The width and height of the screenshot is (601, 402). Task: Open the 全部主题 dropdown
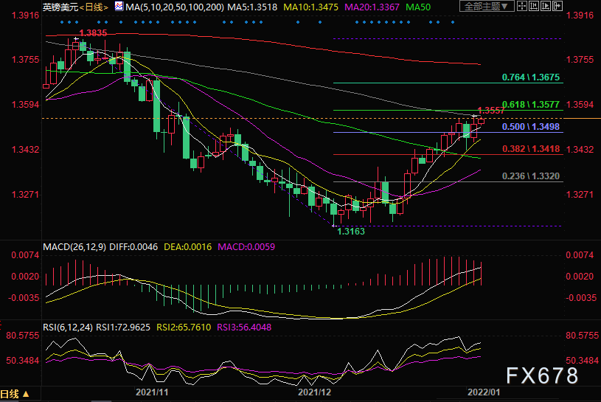coord(487,6)
